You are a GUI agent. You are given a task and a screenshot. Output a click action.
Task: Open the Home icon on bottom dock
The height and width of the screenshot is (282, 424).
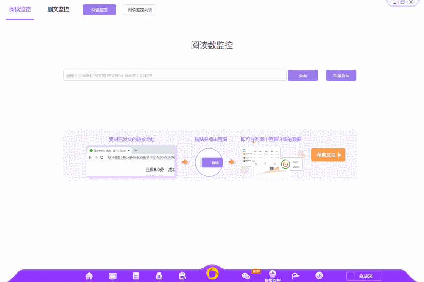point(89,275)
